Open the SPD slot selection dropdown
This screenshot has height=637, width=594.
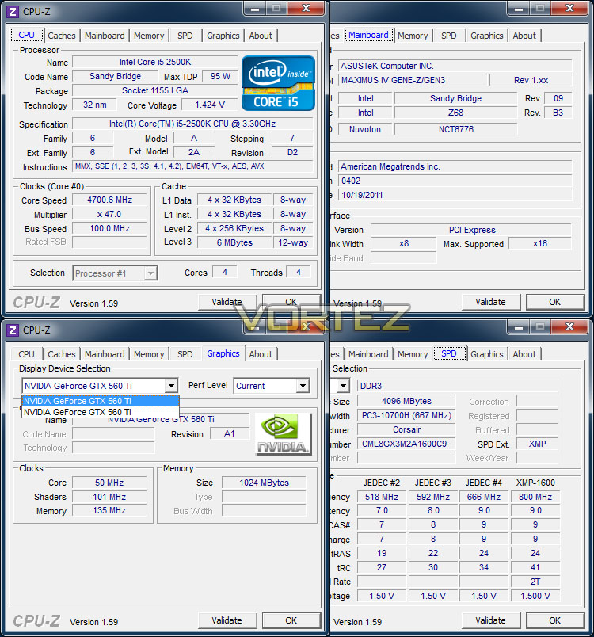[x=343, y=386]
